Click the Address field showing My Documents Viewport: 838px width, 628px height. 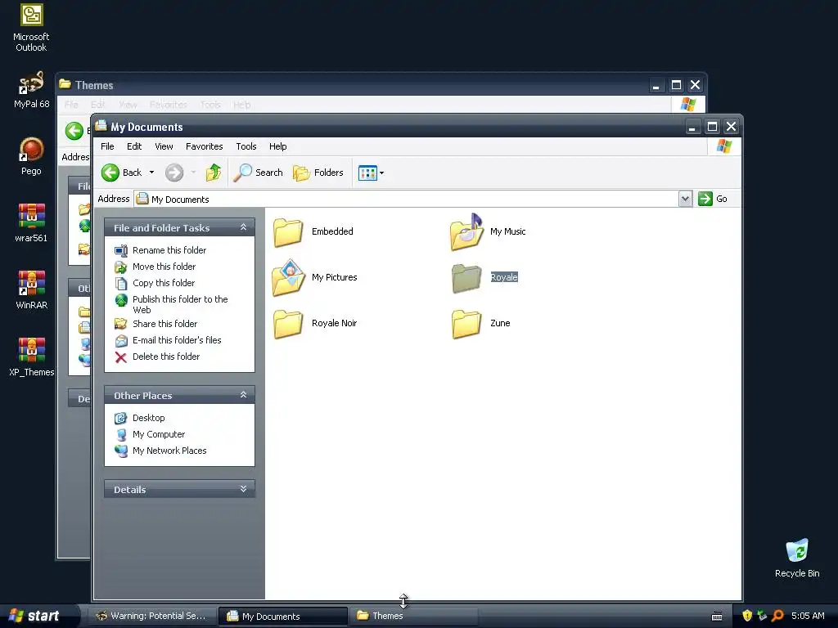407,200
